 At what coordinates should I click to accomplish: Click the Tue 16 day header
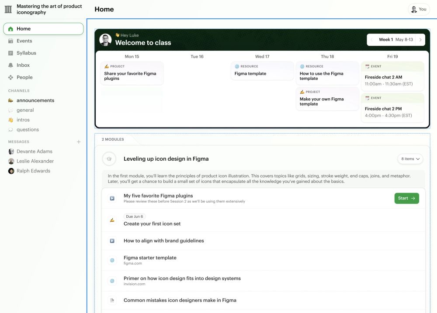[197, 56]
